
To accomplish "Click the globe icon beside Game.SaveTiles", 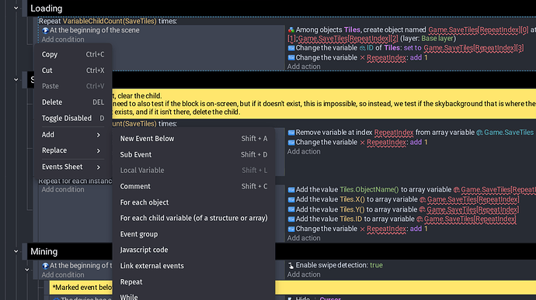I will click(479, 133).
